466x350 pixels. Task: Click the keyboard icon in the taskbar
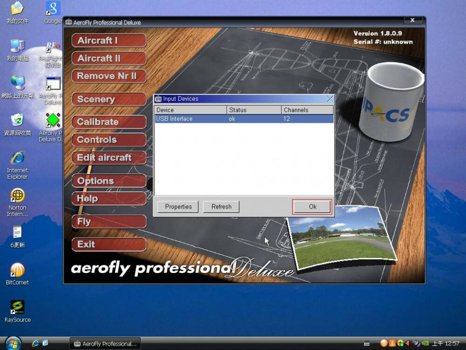point(367,344)
